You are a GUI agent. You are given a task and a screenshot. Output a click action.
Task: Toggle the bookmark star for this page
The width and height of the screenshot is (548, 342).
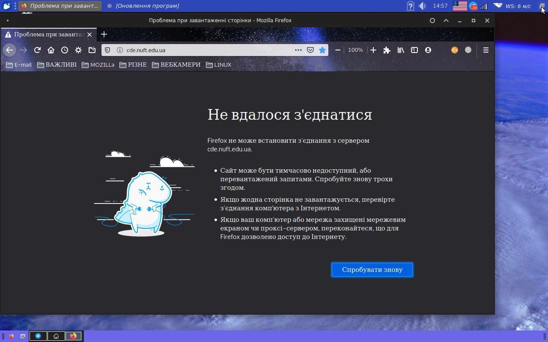322,50
